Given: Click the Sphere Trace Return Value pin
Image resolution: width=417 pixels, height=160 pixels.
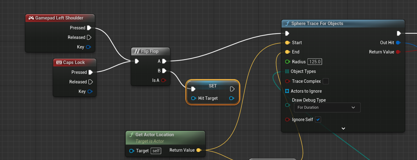Looking at the screenshot, I should (398, 52).
